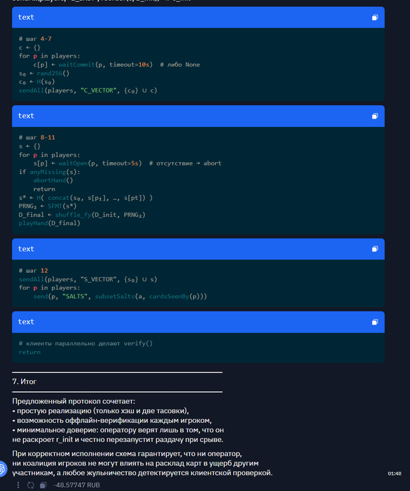Click the blue header of шаг 4-7 block
The image size is (410, 491).
[x=198, y=18]
